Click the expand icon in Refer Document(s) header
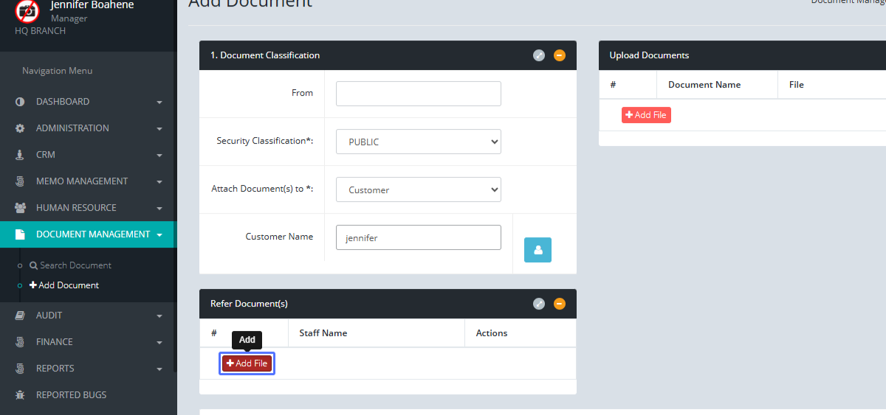The width and height of the screenshot is (886, 415). coord(539,304)
